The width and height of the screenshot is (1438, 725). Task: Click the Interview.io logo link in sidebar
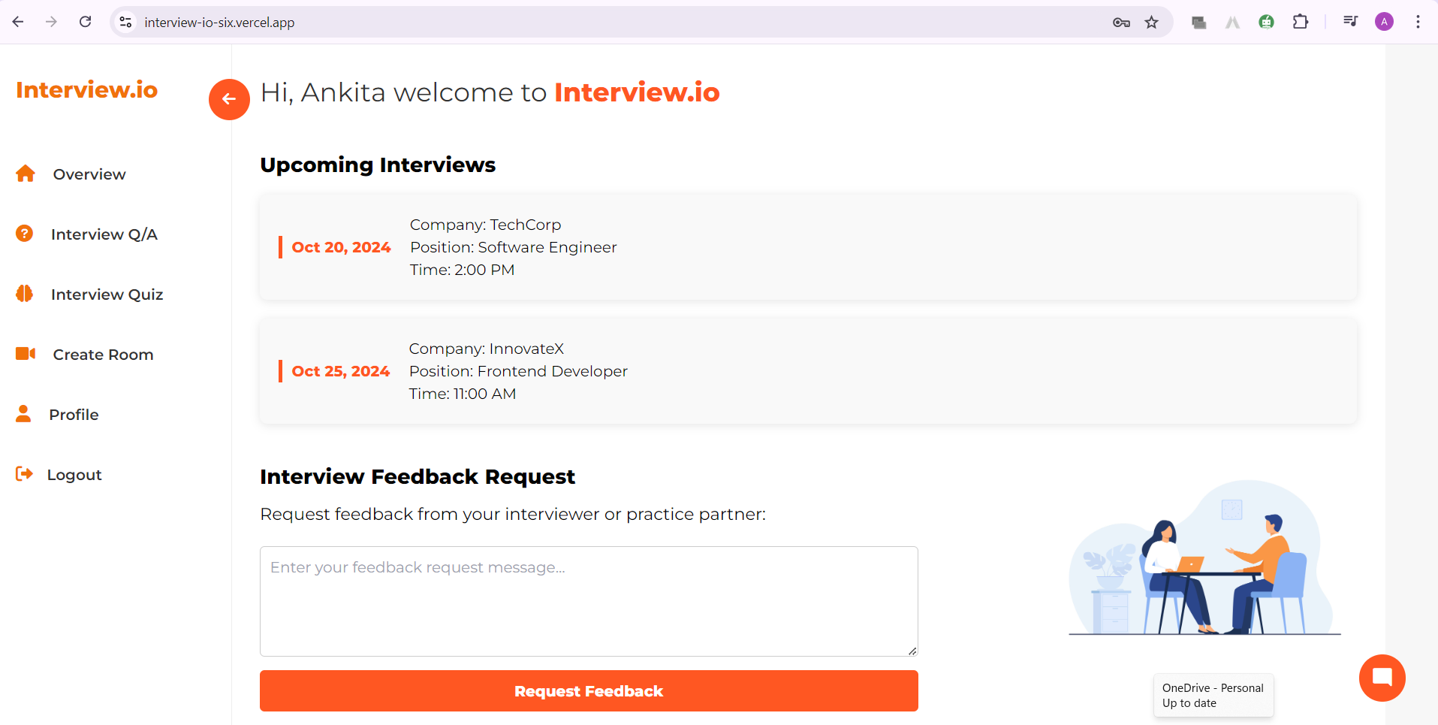[87, 89]
